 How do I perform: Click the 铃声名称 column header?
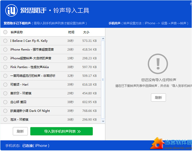[17, 32]
